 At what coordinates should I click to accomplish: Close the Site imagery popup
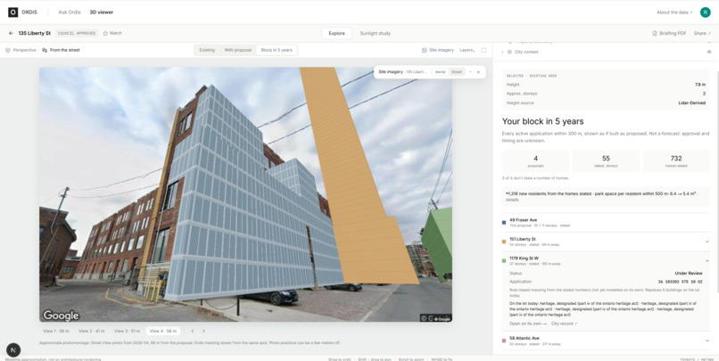click(x=478, y=72)
